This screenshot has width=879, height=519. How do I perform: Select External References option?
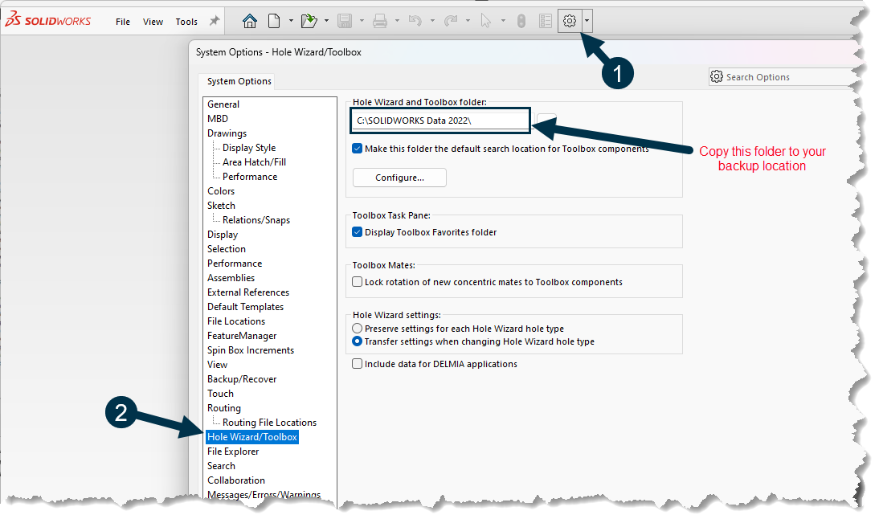248,292
